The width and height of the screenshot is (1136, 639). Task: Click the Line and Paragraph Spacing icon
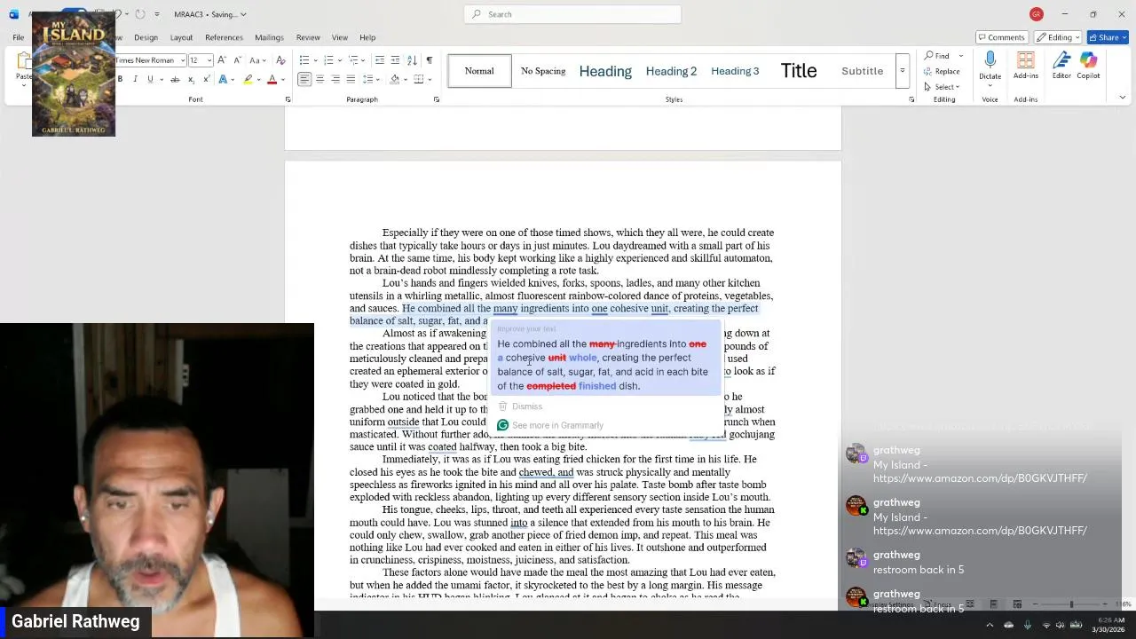pos(368,79)
